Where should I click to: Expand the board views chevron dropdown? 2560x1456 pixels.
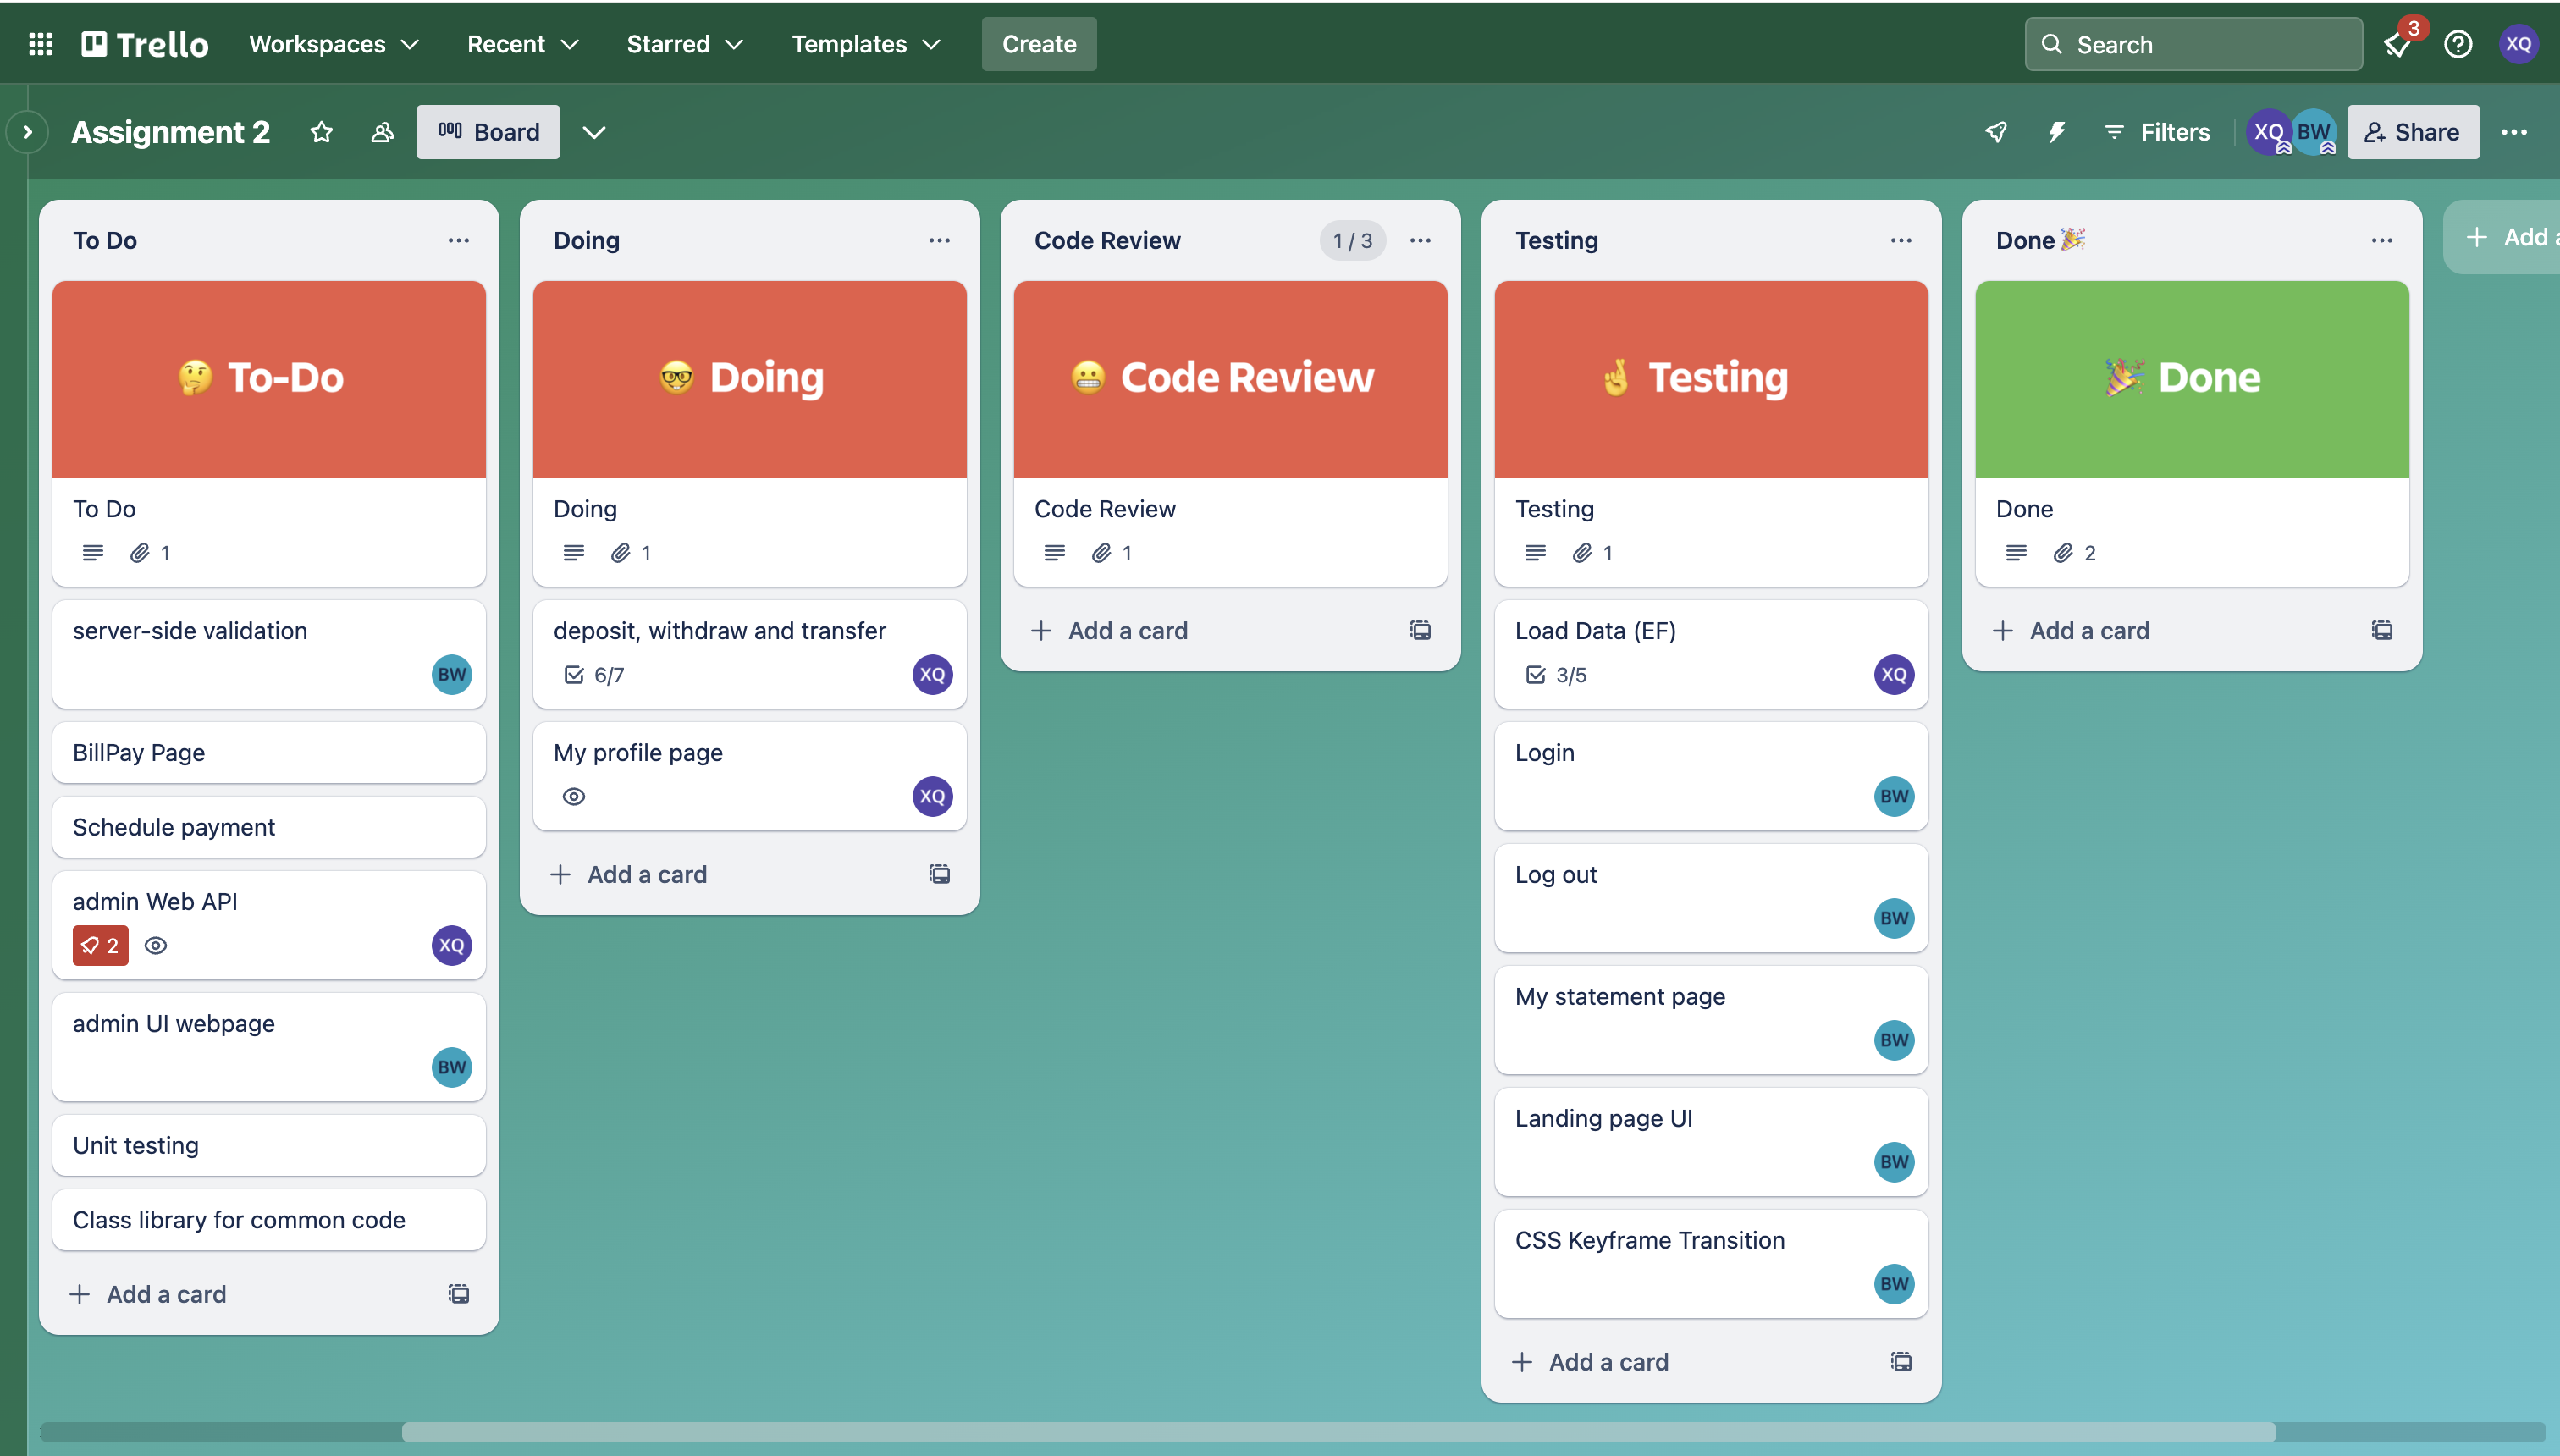tap(594, 132)
